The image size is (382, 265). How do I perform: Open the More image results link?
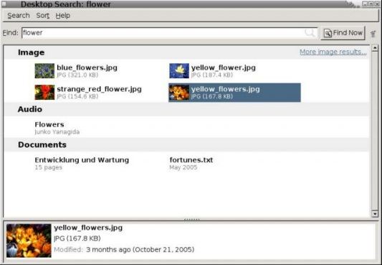point(333,52)
